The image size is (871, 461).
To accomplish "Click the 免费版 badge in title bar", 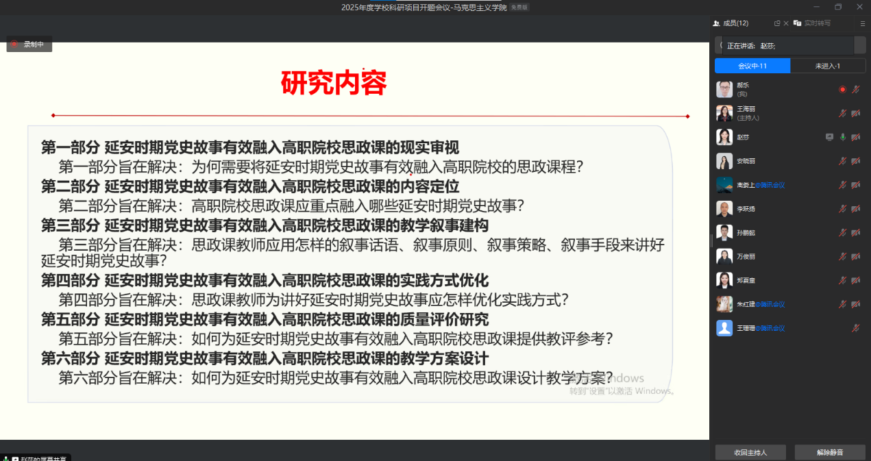I will click(x=519, y=7).
